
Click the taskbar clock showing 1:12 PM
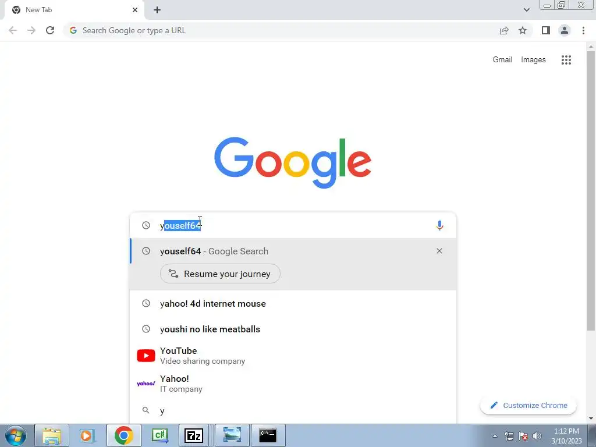566,436
